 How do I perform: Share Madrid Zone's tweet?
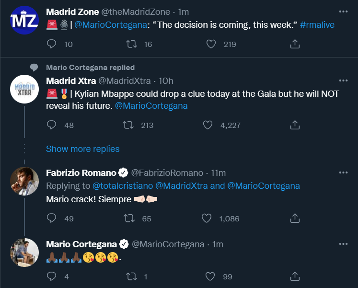295,44
